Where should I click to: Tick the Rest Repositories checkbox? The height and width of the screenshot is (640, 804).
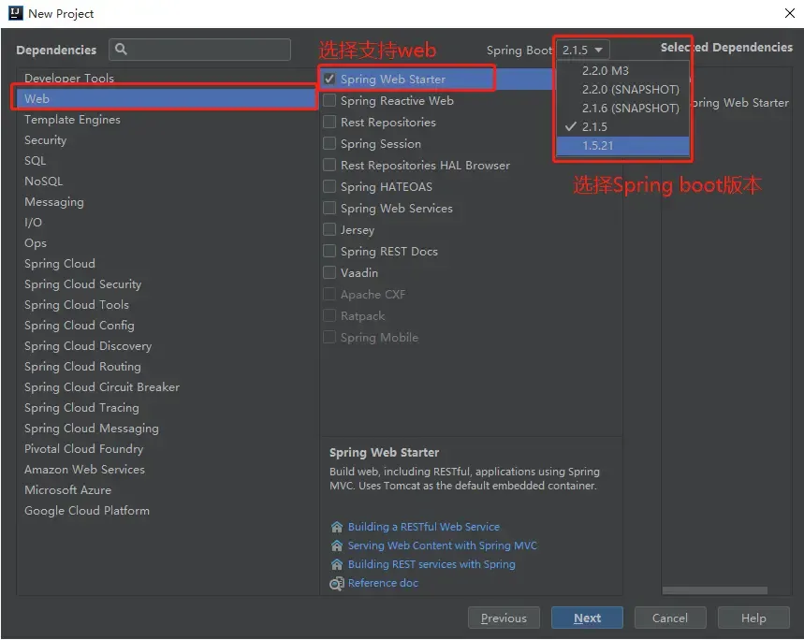(329, 123)
